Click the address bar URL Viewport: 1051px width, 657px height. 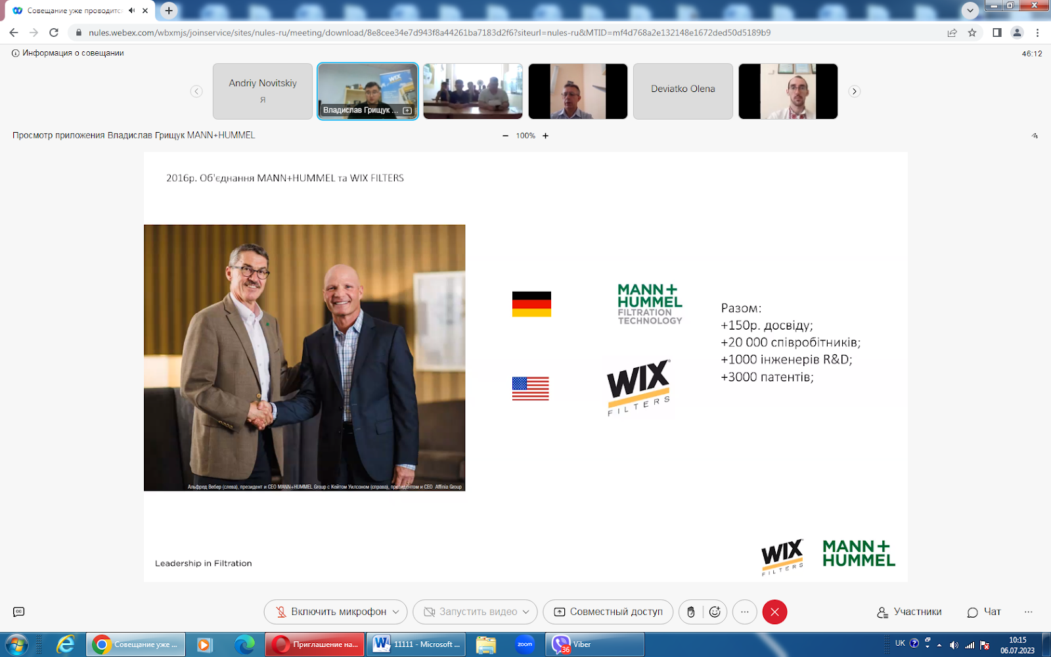430,32
